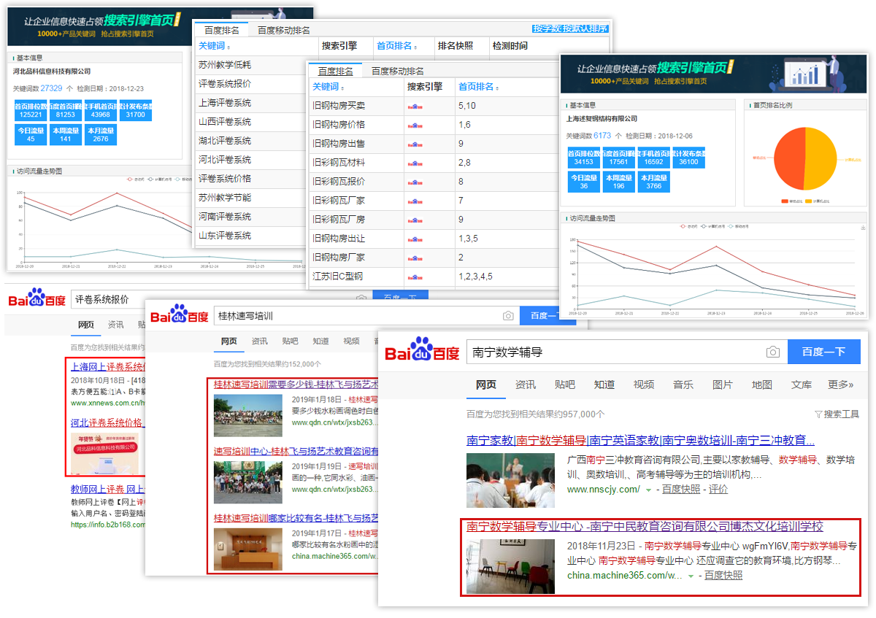The height and width of the screenshot is (618, 876).
Task: Open the colorful chairs thumbnail in 南宁数学辅导 results
Action: tap(510, 566)
